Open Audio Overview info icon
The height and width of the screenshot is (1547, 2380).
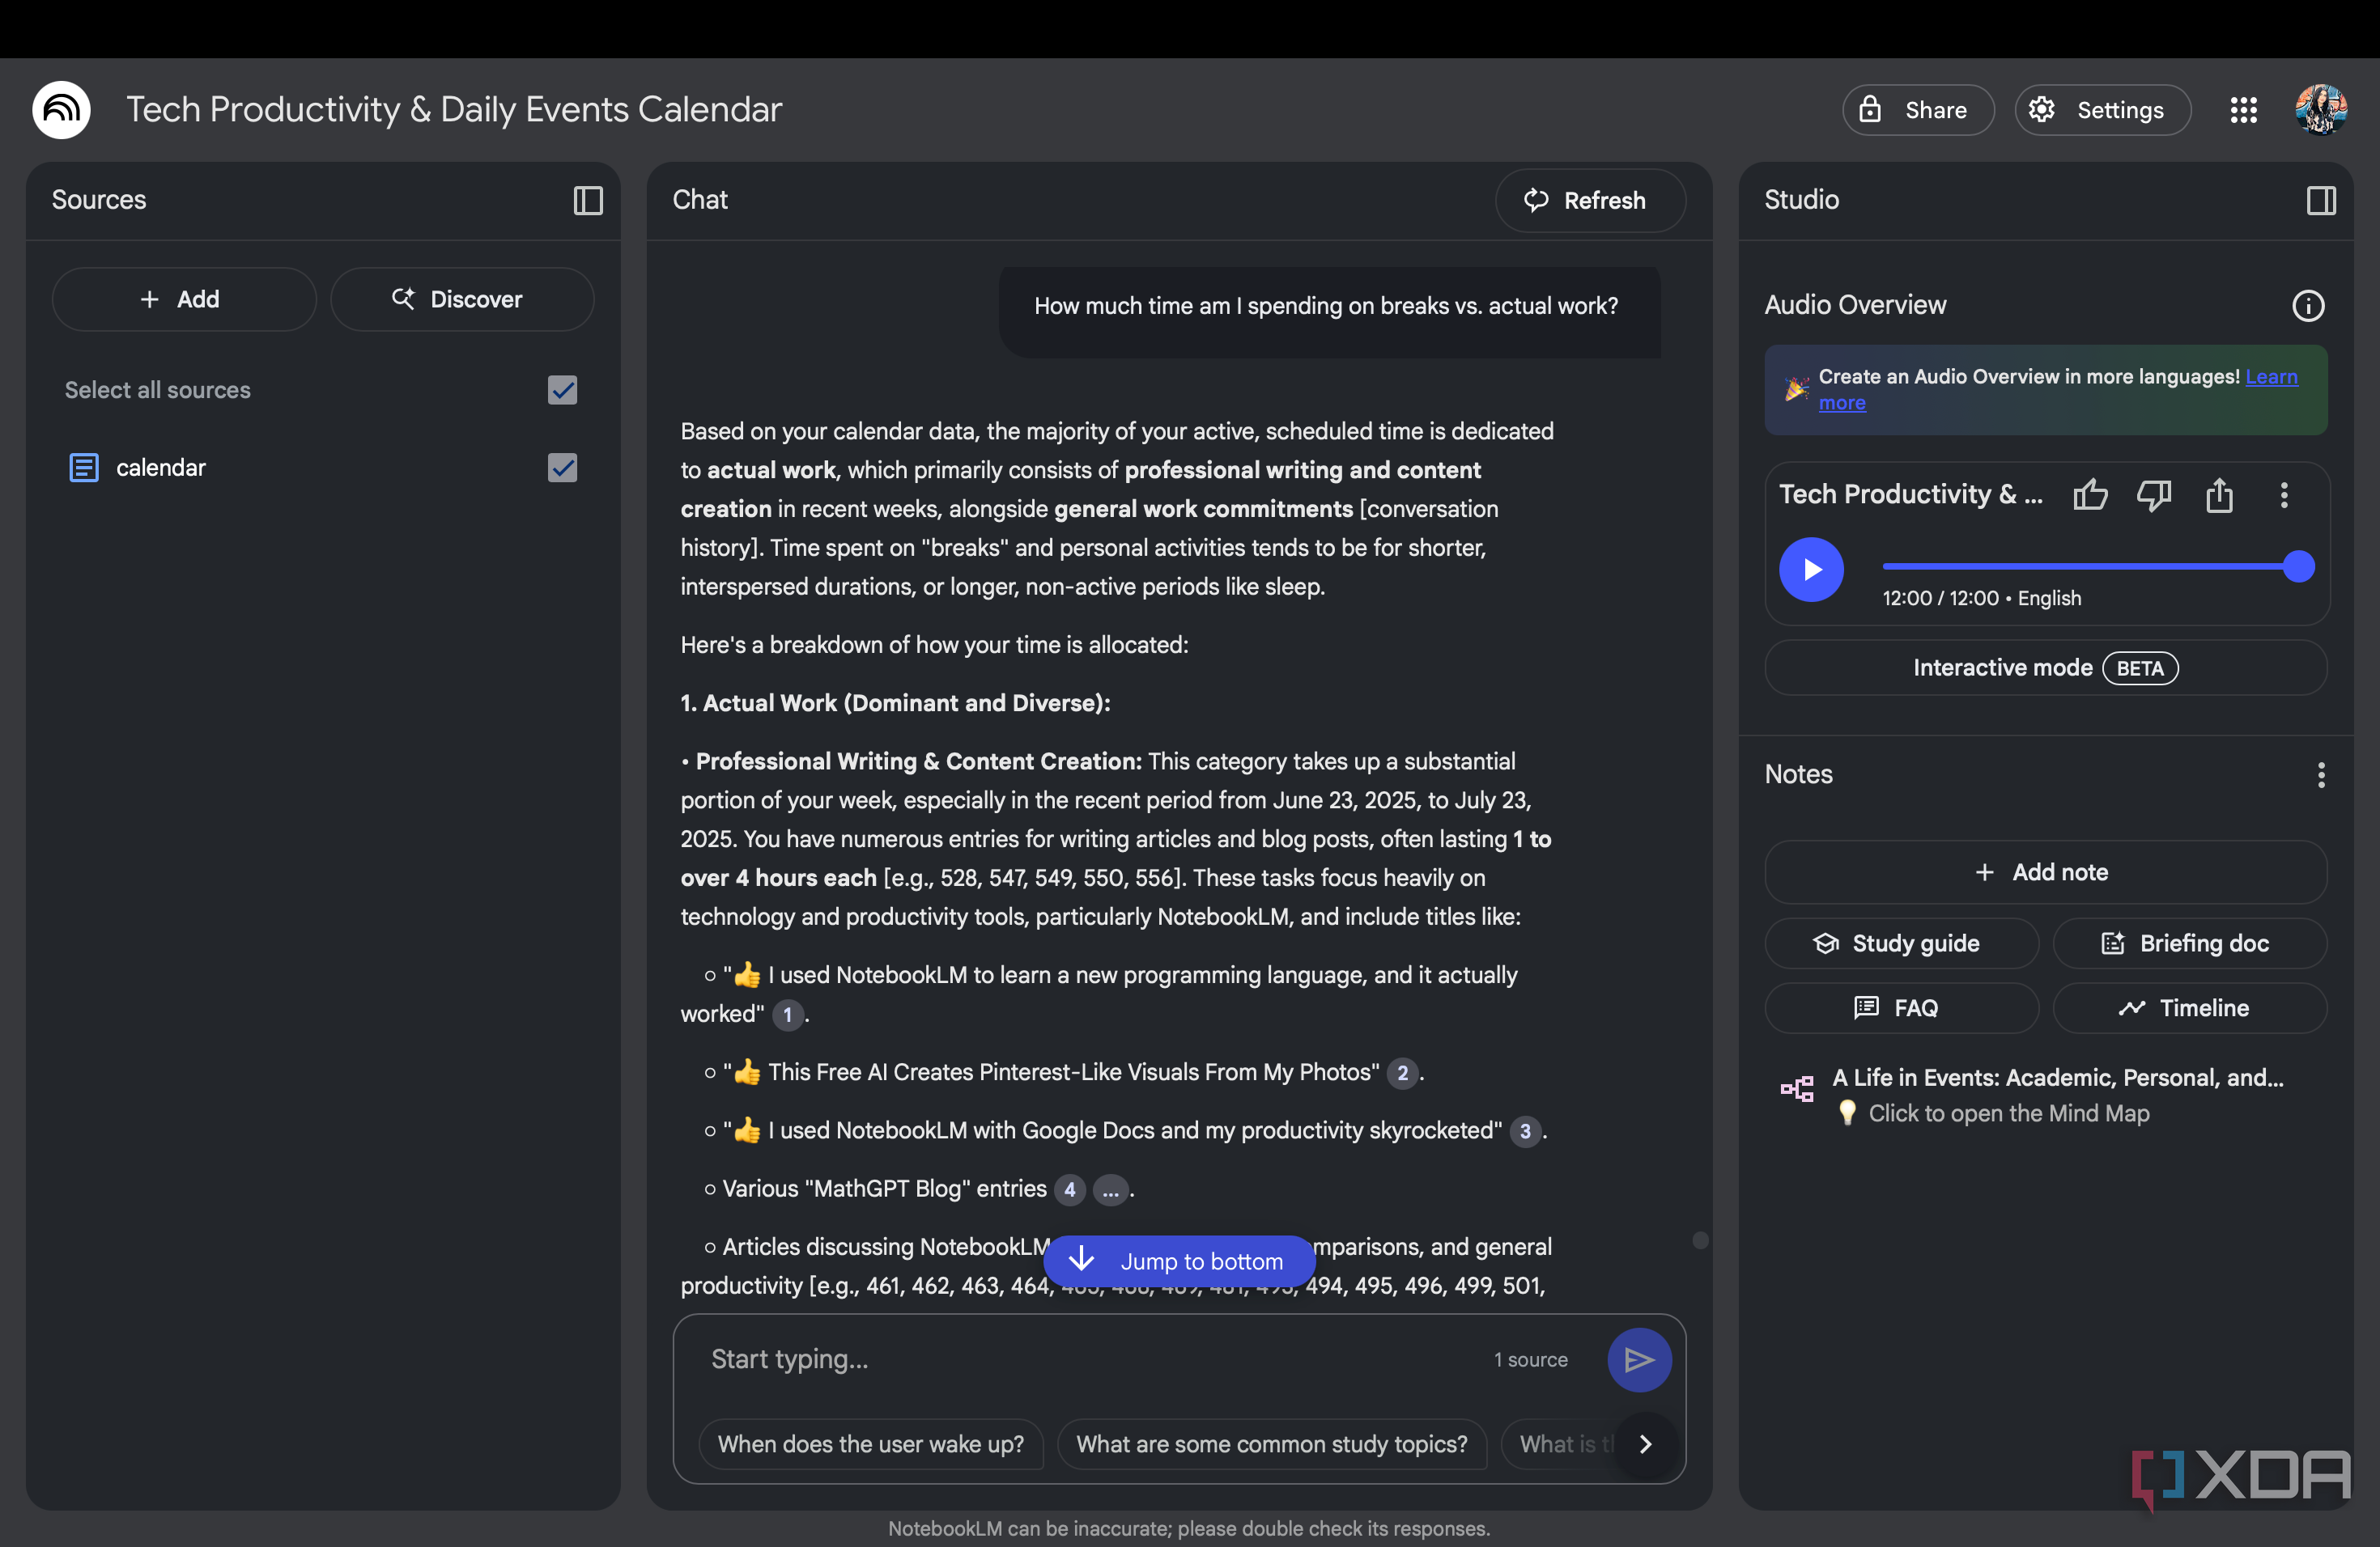click(x=2307, y=305)
